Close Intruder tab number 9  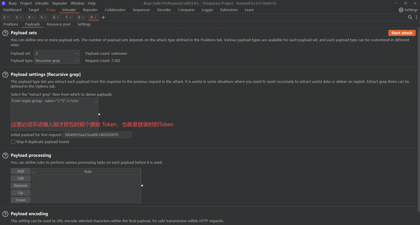pos(96,18)
